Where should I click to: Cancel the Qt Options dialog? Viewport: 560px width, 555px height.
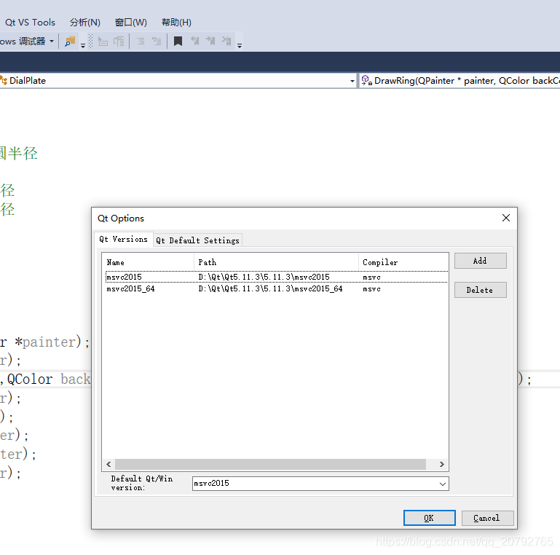click(487, 518)
